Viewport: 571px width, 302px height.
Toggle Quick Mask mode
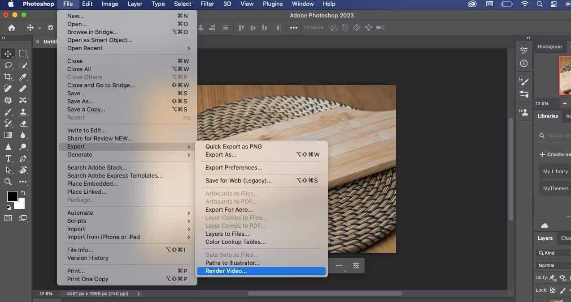8,218
